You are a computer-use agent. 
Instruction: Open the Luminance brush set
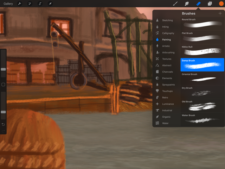click(x=165, y=104)
